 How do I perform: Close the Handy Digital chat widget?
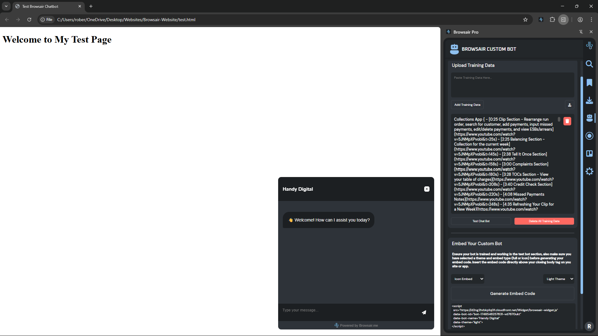[427, 189]
